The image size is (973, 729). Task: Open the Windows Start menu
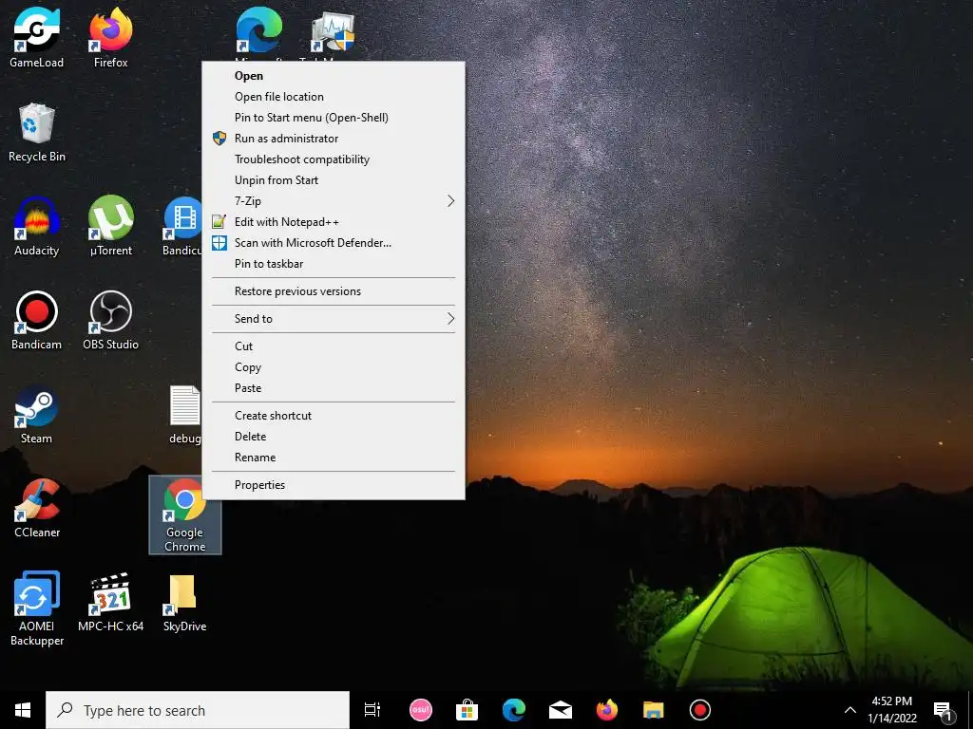23,710
